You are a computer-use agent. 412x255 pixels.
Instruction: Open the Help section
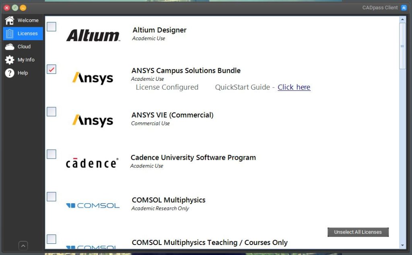(x=23, y=73)
